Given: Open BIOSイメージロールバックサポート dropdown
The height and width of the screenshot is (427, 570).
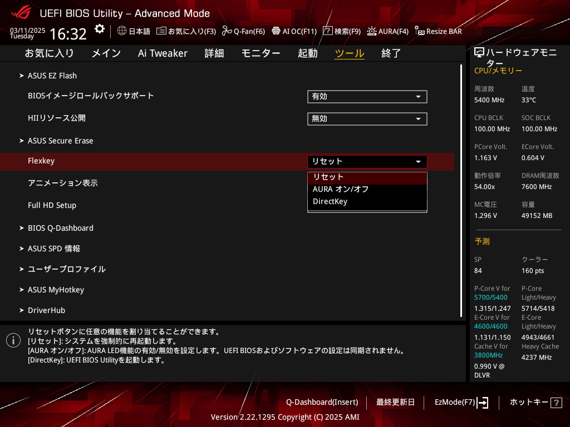Looking at the screenshot, I should coord(367,97).
